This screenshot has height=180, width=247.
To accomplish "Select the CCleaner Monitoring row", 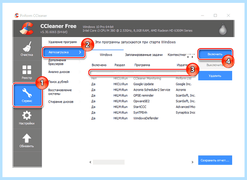I will [143, 78].
